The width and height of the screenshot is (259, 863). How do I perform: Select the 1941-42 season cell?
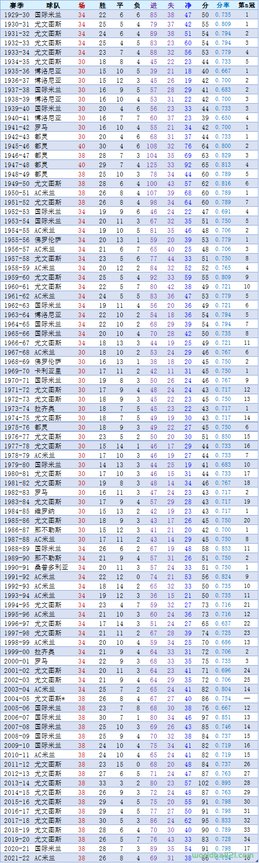click(17, 127)
